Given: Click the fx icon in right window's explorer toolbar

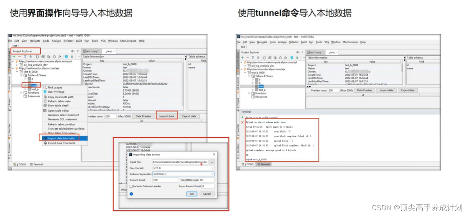Looking at the screenshot, I should [x=286, y=57].
